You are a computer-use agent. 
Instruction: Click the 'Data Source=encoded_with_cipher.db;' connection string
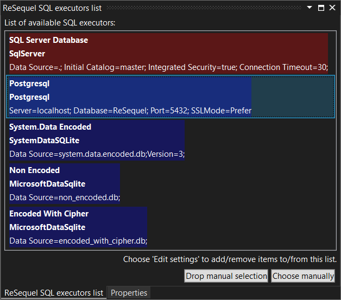[x=78, y=241]
